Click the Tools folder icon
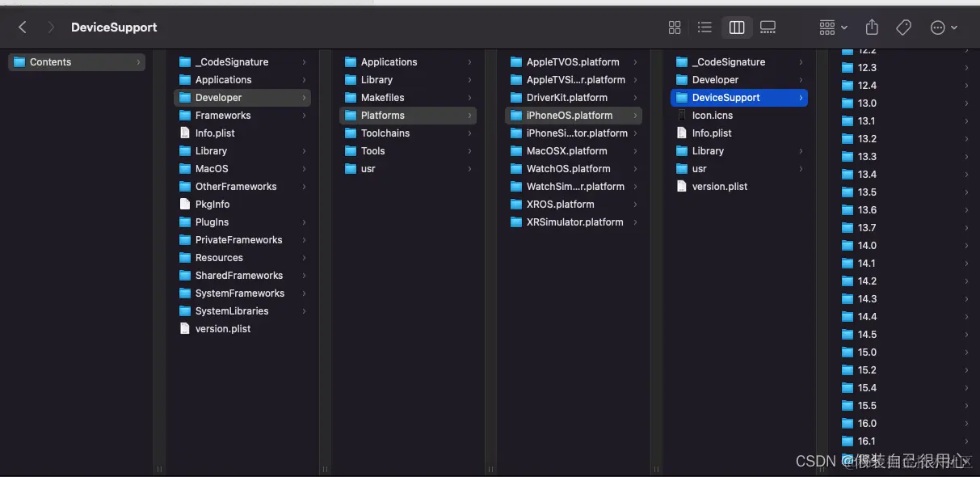The width and height of the screenshot is (980, 477). 351,151
